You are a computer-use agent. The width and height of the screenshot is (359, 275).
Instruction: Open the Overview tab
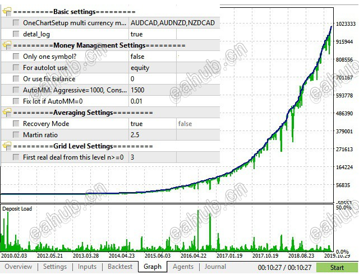(x=19, y=267)
